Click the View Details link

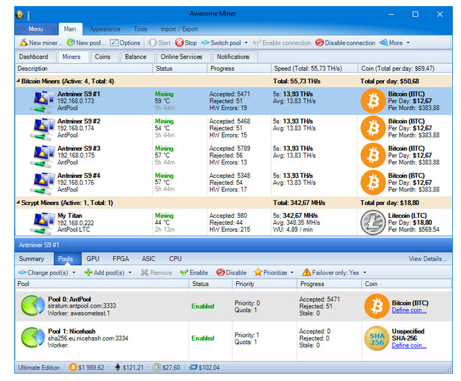tap(427, 258)
